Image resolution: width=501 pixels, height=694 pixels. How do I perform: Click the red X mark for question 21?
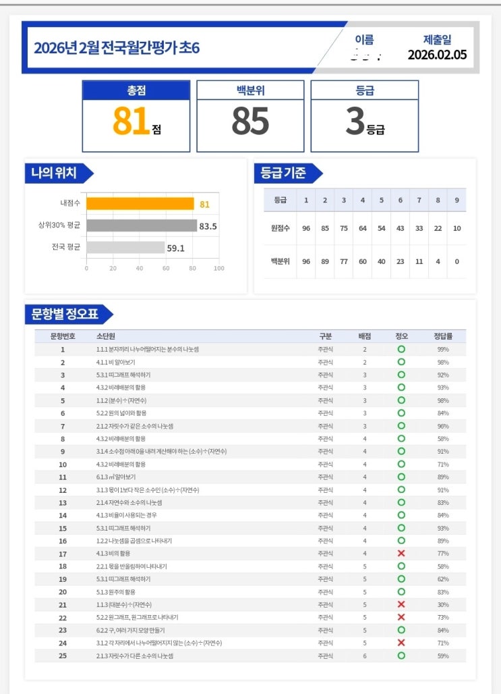(401, 605)
